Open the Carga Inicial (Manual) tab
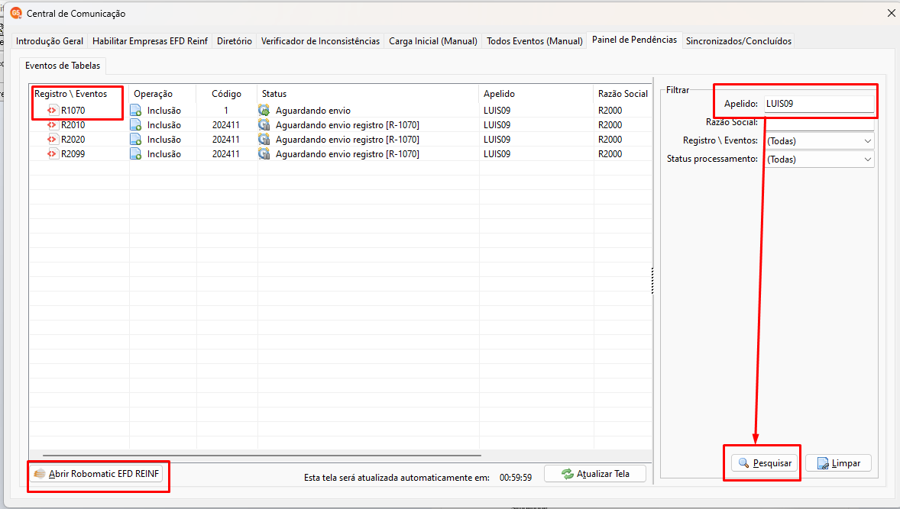The width and height of the screenshot is (900, 509). click(x=432, y=40)
